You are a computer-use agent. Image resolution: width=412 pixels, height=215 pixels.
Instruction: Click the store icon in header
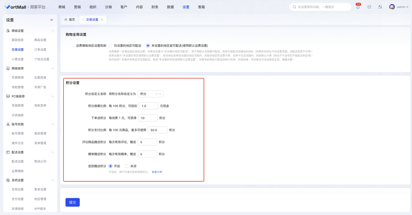point(369,7)
